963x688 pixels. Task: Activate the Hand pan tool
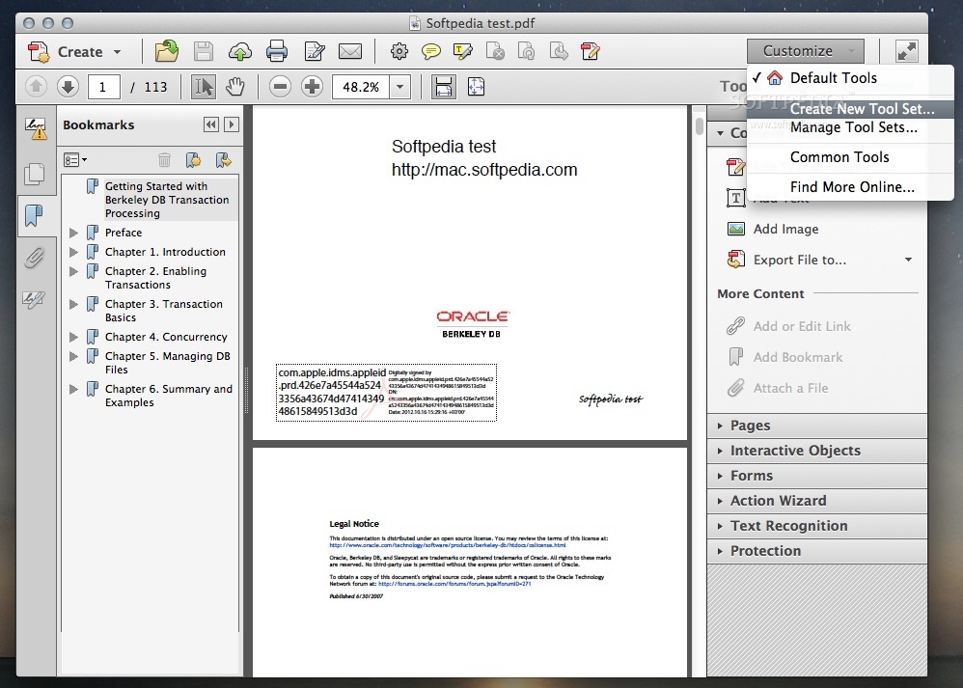click(235, 87)
